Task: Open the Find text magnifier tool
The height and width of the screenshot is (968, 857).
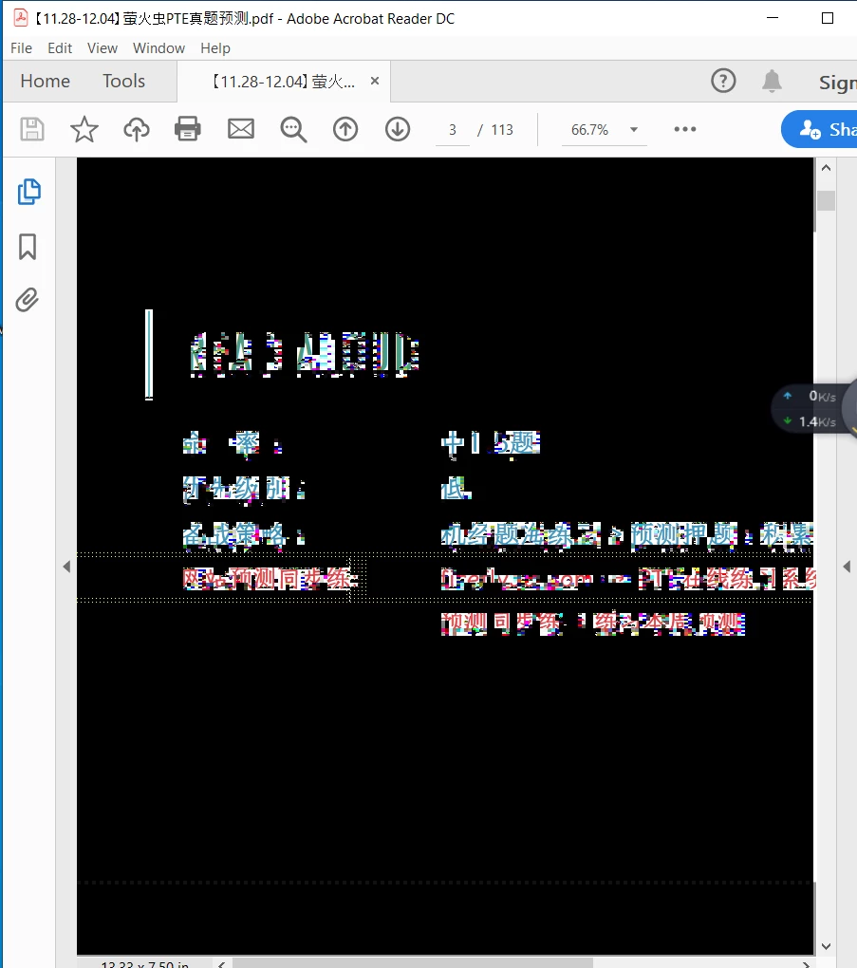Action: pyautogui.click(x=293, y=130)
